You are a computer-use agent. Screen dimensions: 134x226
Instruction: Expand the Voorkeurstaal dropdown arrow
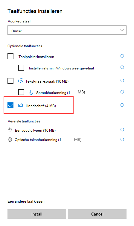coord(122,30)
